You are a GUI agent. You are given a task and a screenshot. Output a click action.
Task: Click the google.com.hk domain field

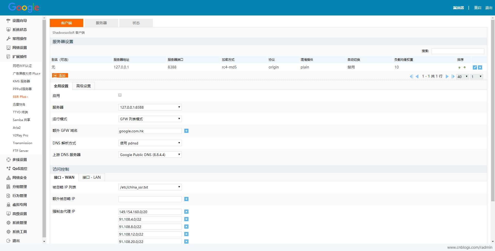pyautogui.click(x=150, y=131)
